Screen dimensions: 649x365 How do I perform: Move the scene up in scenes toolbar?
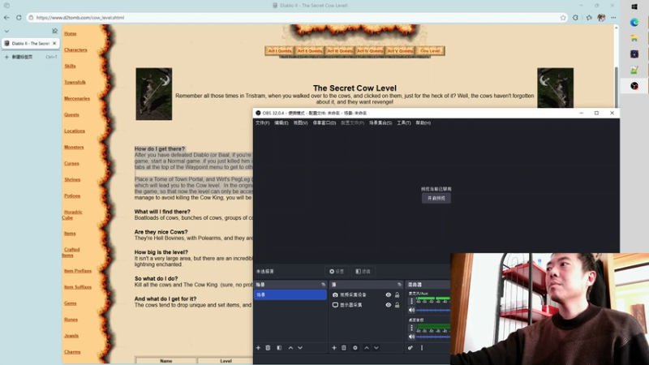coord(290,348)
